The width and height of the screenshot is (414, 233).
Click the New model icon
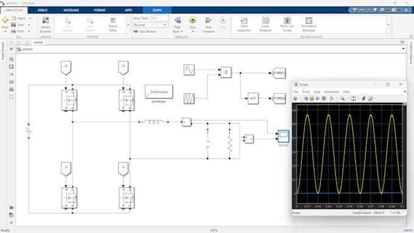coord(5,20)
